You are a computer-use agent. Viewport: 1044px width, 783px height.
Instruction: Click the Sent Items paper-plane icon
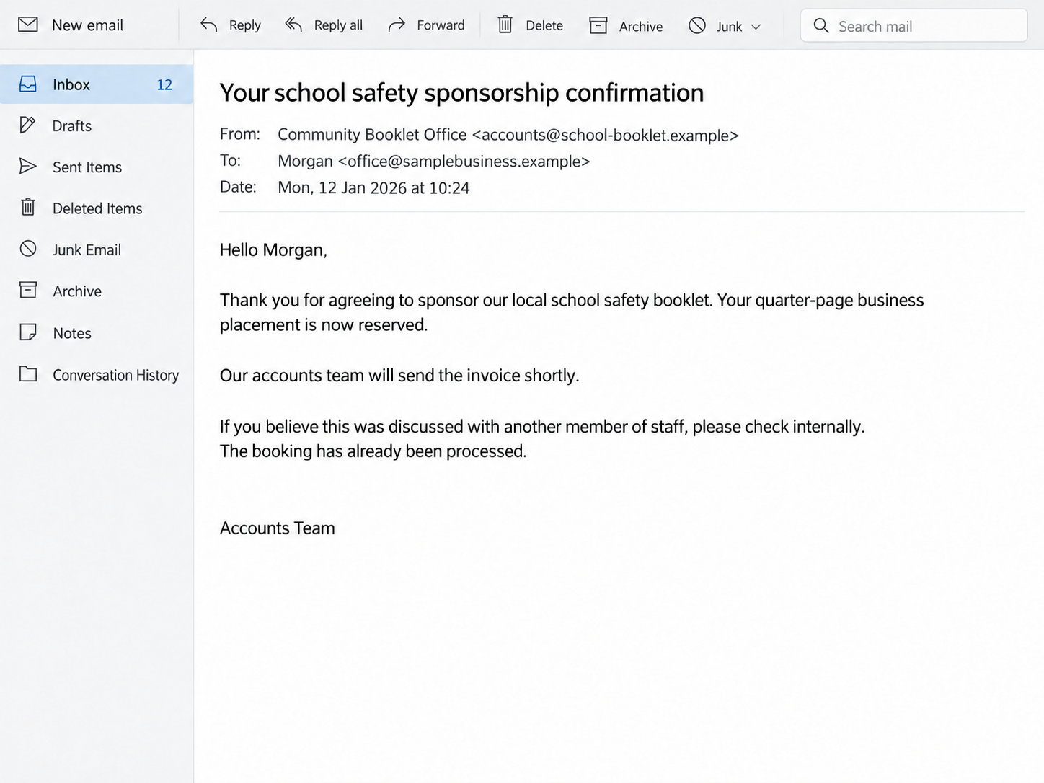pyautogui.click(x=27, y=167)
